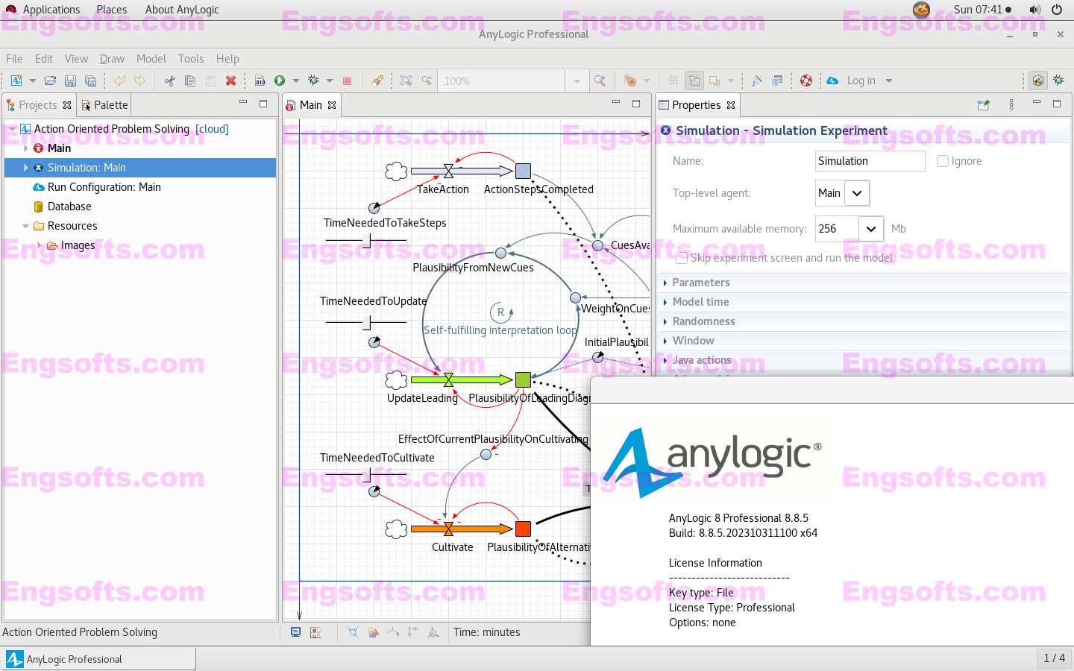
Task: Click the red lifebuoy Help icon
Action: (x=806, y=81)
